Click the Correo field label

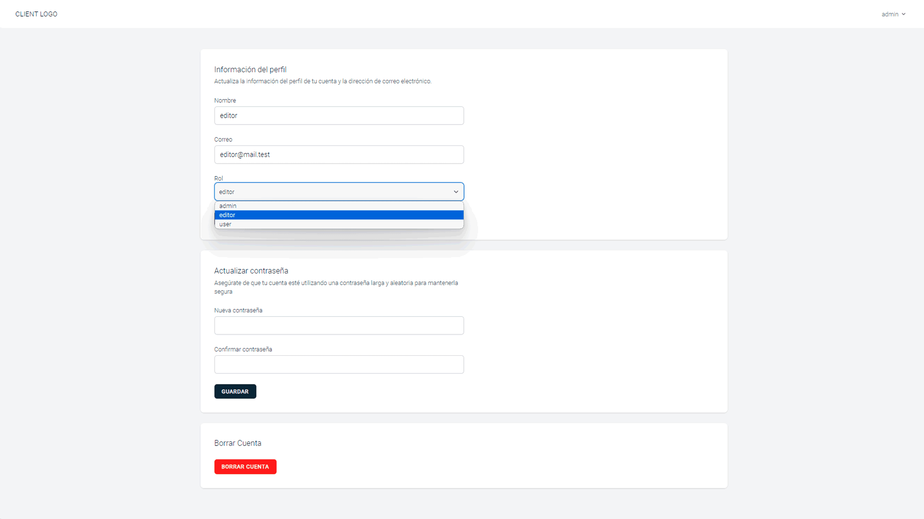point(223,140)
